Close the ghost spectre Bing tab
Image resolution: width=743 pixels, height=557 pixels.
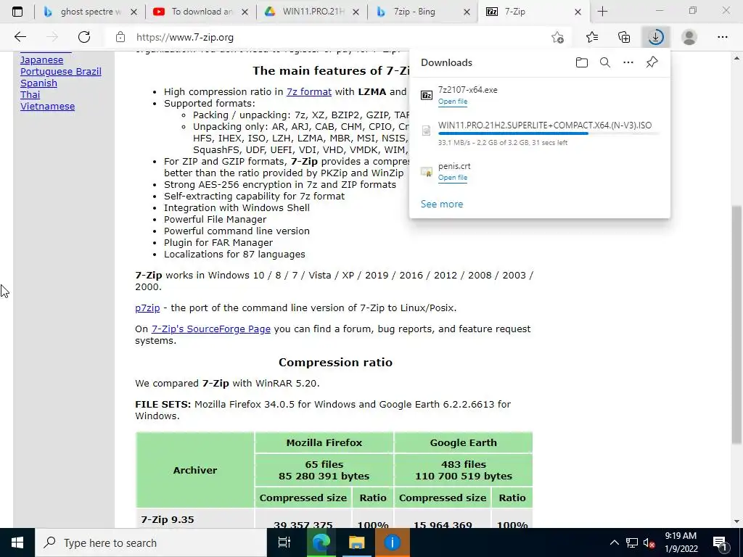[134, 12]
